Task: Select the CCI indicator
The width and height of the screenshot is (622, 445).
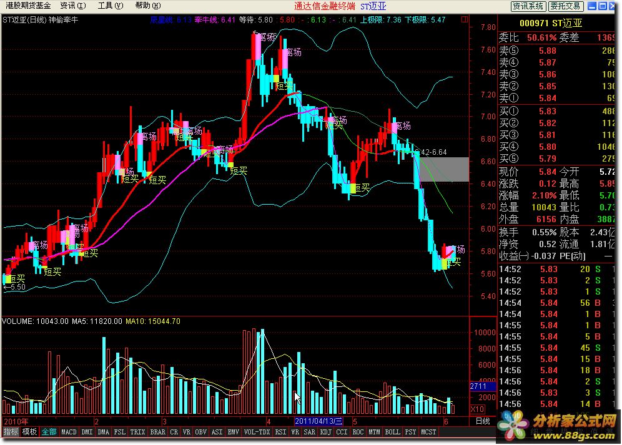Action: pos(342,432)
